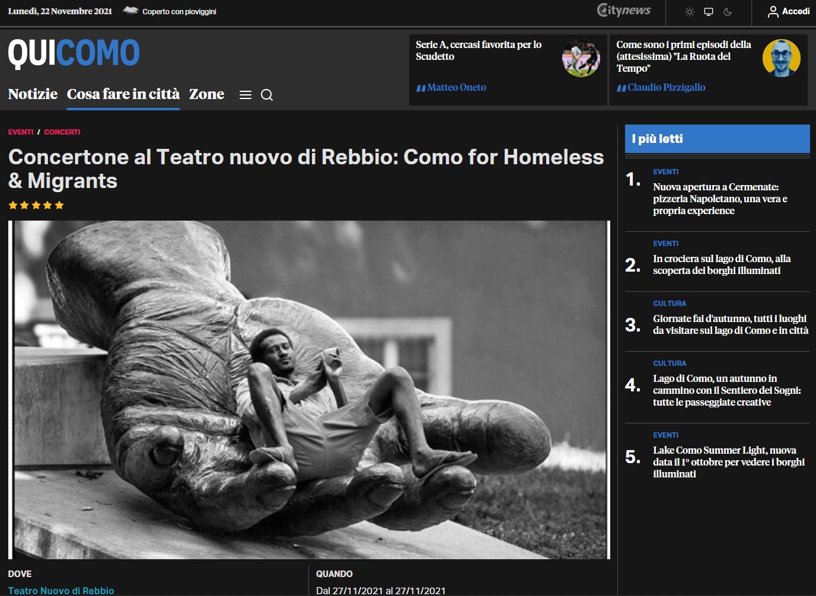Open the hand sculpture article photo

309,390
